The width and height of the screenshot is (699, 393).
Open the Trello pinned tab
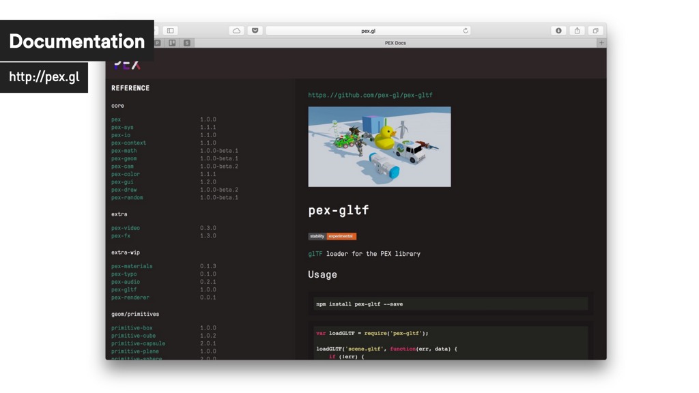click(172, 43)
